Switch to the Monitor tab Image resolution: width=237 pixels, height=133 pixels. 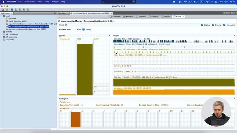click(x=128, y=17)
